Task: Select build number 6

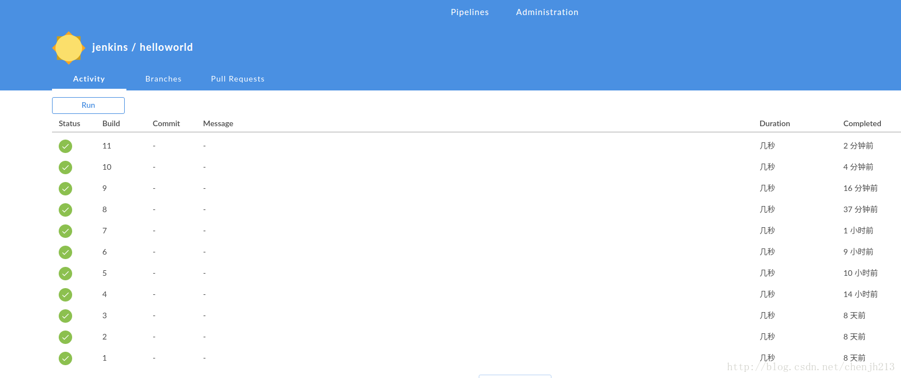Action: coord(105,252)
